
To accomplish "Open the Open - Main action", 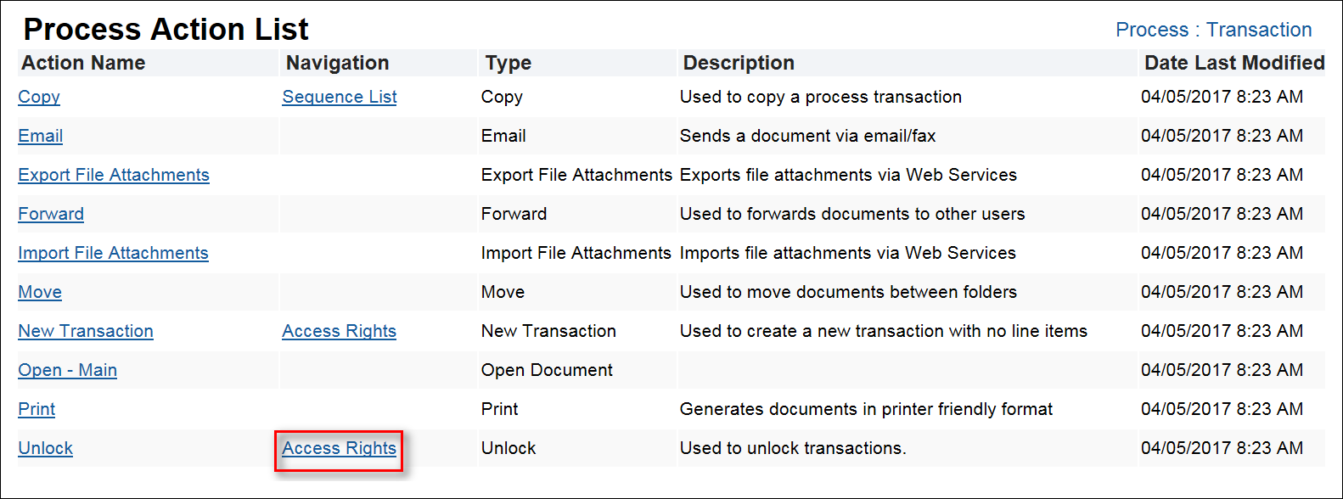I will click(x=68, y=370).
